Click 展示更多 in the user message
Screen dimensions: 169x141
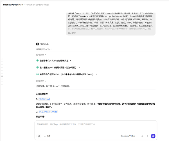72,33
